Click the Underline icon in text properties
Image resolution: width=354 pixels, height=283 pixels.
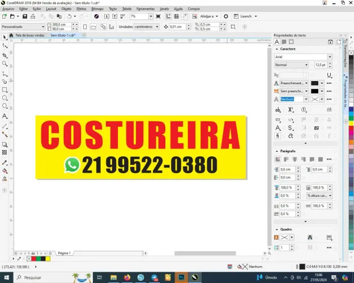point(329,75)
